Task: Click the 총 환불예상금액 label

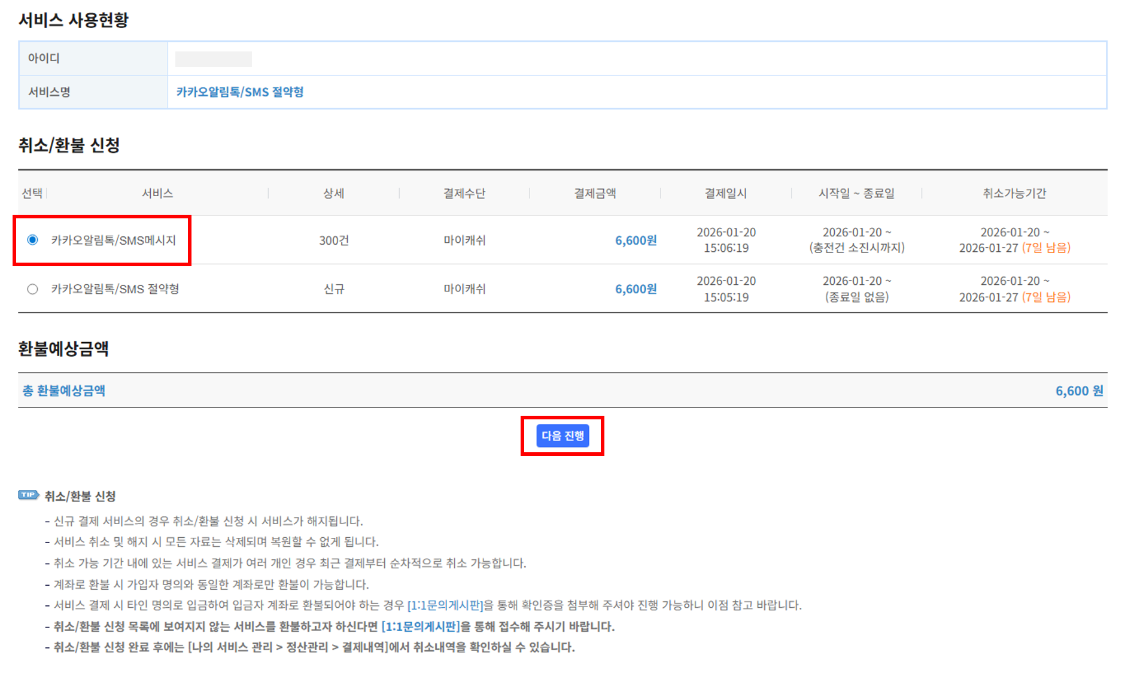Action: 64,391
